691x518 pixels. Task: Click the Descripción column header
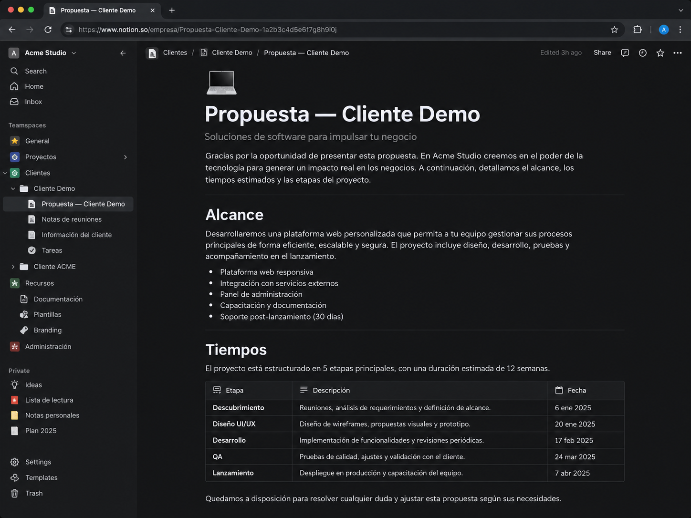click(419, 390)
